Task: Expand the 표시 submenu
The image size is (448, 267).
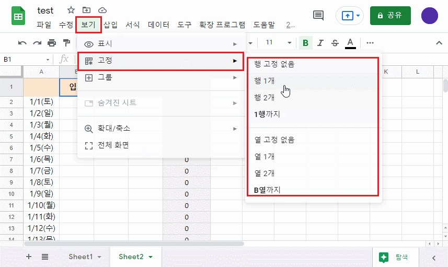Action: 161,44
